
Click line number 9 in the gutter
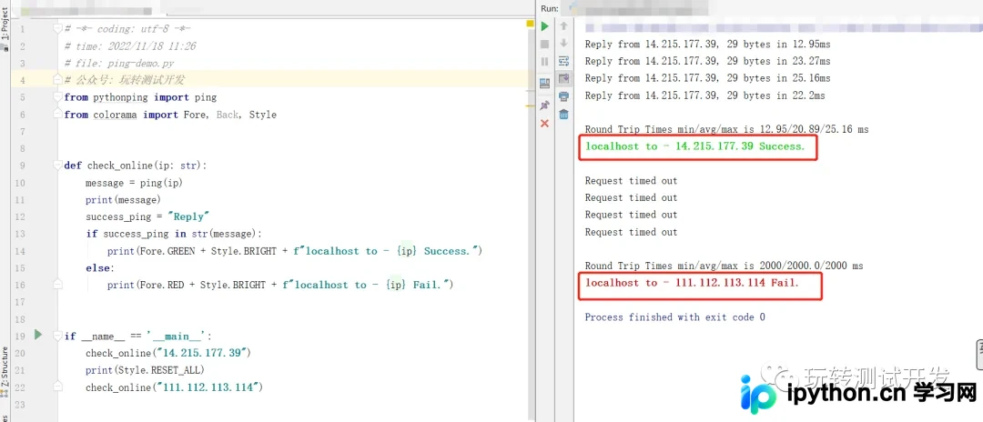point(23,166)
